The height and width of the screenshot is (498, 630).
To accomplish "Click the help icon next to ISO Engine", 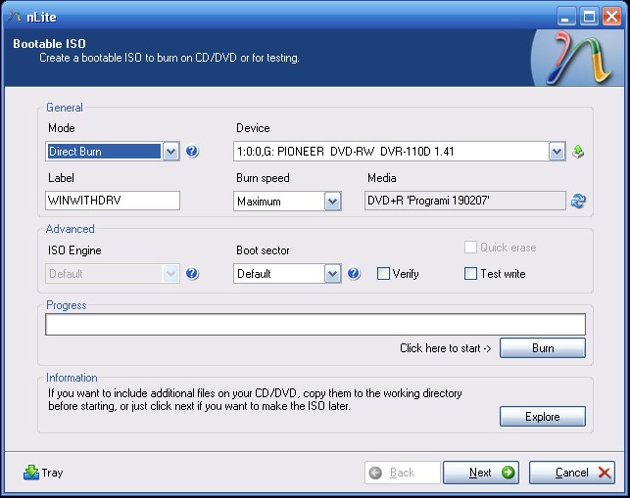I will tap(192, 273).
